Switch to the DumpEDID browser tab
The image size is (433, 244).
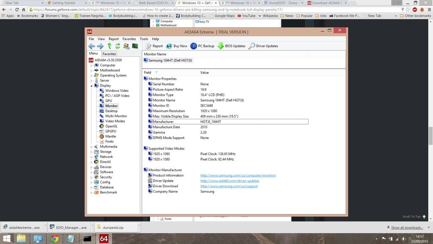click(x=283, y=3)
